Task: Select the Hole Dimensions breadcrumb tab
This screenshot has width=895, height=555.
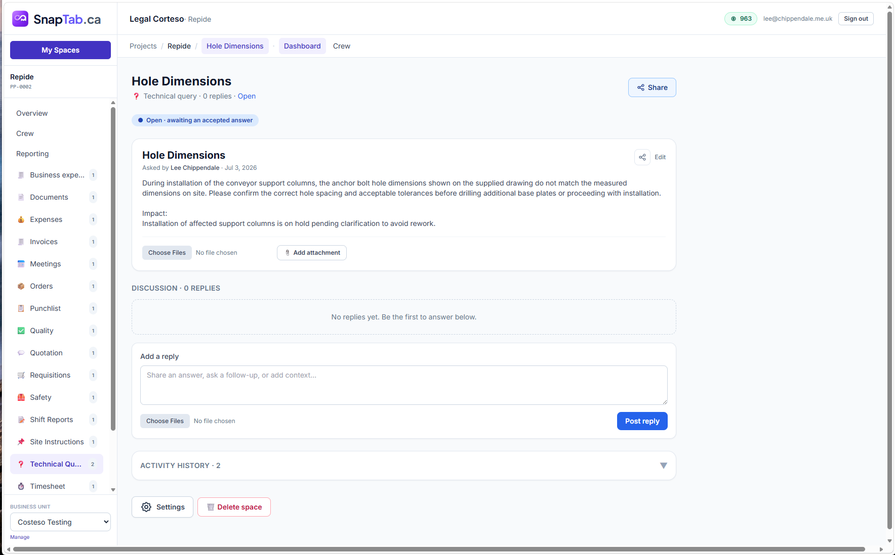Action: [235, 46]
